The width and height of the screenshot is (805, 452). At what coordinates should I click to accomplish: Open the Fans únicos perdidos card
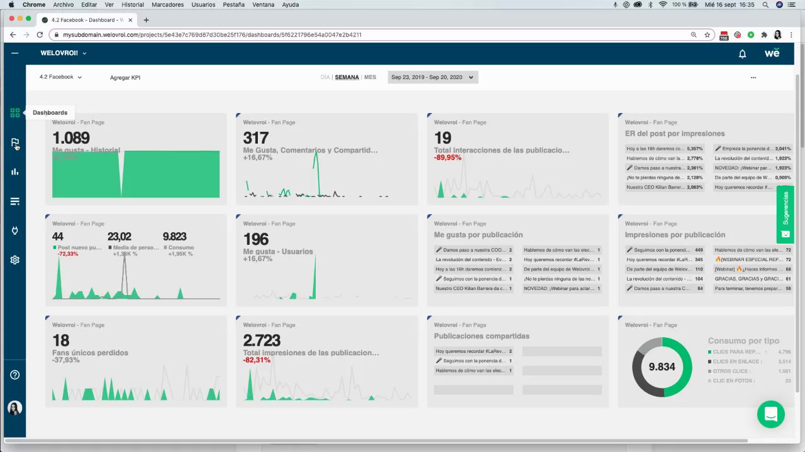tap(136, 361)
